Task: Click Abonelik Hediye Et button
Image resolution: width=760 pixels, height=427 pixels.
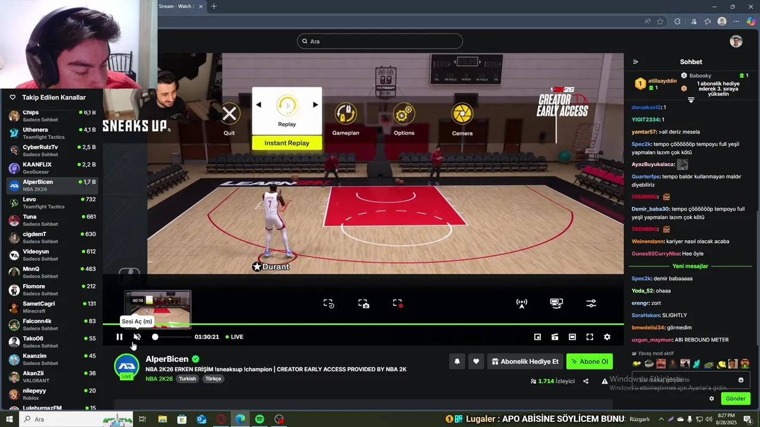Action: click(x=525, y=361)
